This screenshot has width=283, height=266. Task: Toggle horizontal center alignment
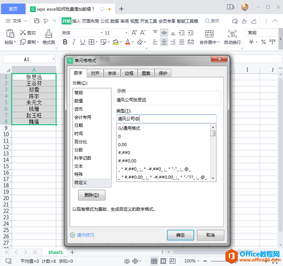(x=164, y=42)
